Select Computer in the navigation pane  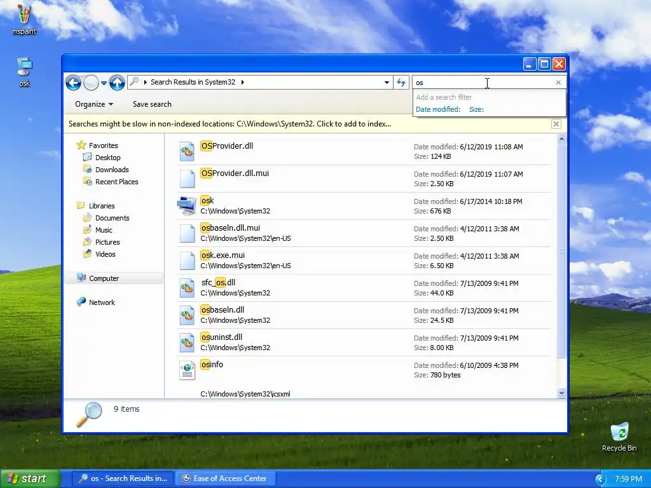tap(114, 278)
